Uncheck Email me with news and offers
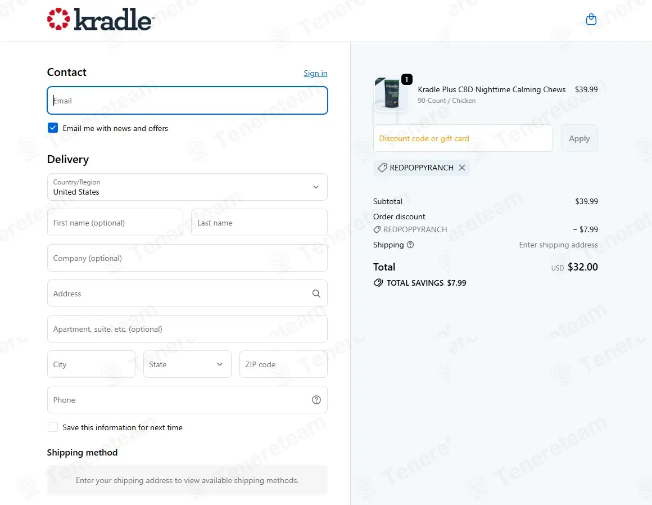This screenshot has width=652, height=505. (53, 128)
